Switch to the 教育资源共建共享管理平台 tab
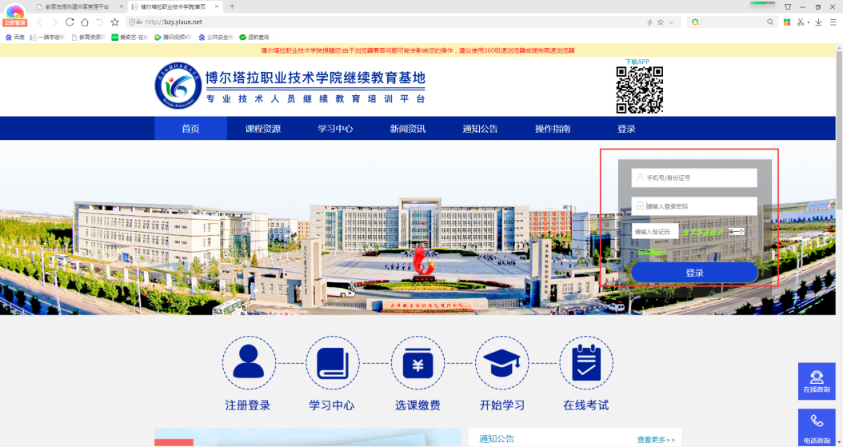Screen dimensions: 843x447 coord(76,6)
